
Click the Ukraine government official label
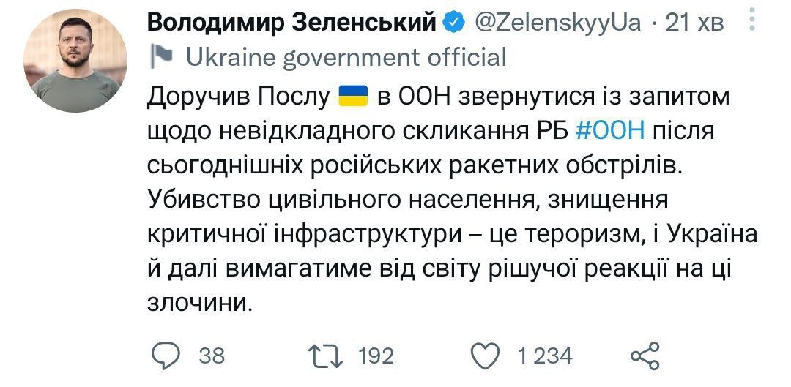click(346, 57)
